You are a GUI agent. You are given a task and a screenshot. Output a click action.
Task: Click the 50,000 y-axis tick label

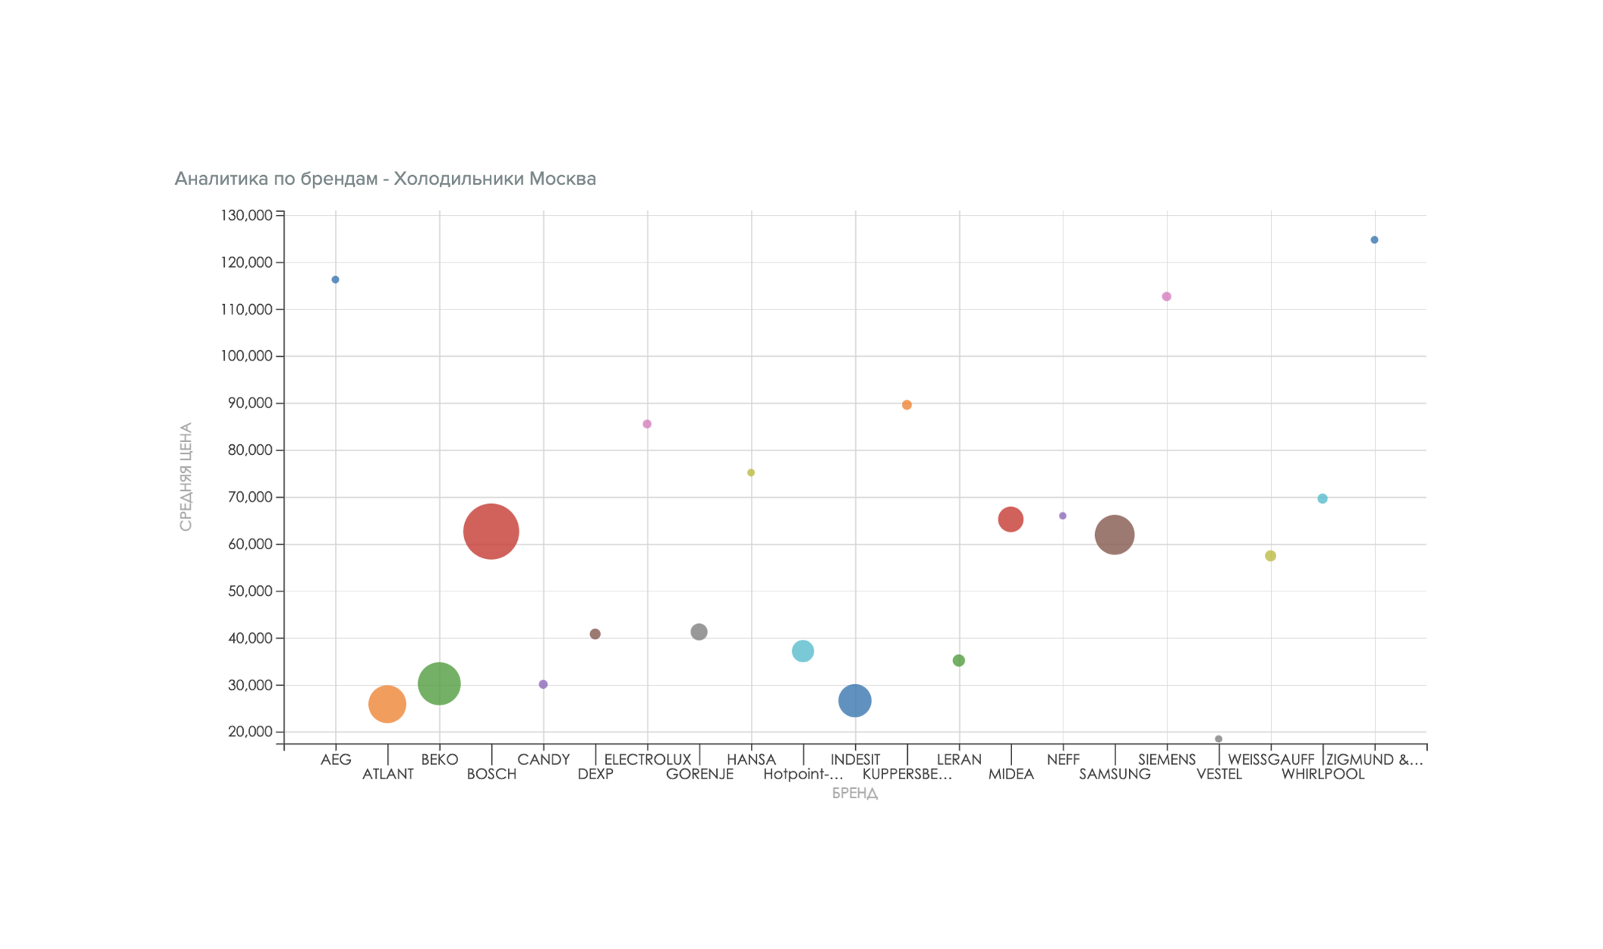[x=250, y=591]
